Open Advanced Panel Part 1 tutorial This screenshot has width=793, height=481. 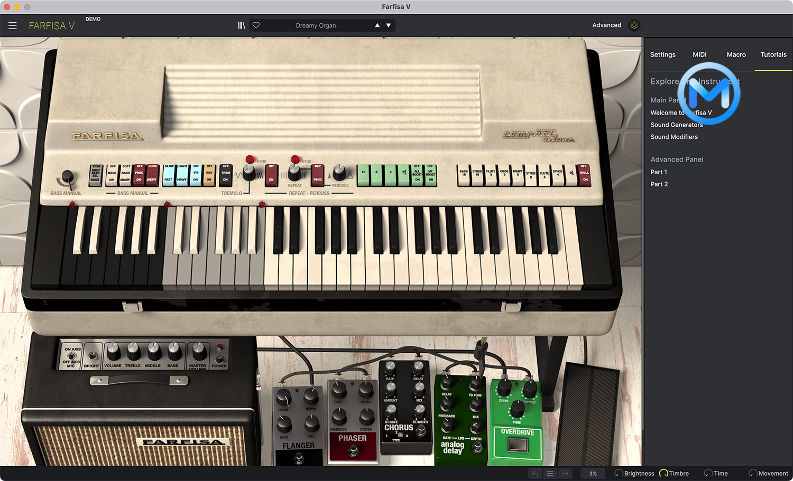coord(659,172)
